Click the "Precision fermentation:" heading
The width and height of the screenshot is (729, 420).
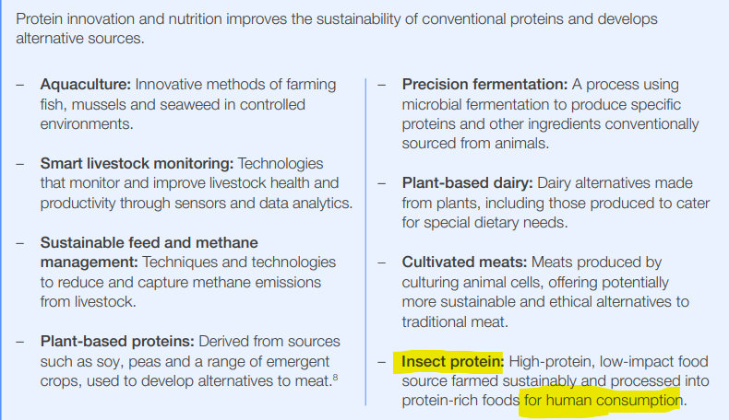[484, 85]
